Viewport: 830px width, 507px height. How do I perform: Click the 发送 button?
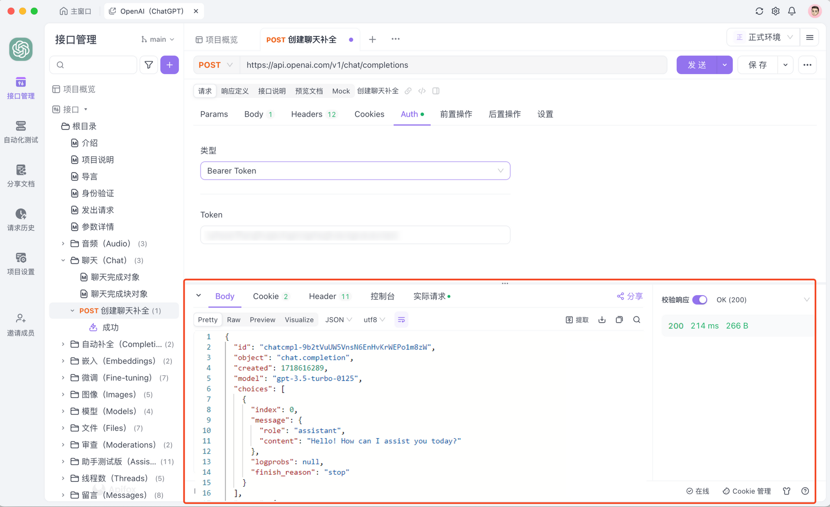tap(697, 65)
